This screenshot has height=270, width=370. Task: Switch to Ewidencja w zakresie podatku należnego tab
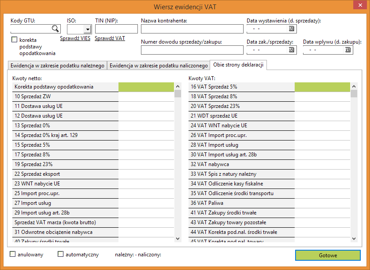point(57,66)
